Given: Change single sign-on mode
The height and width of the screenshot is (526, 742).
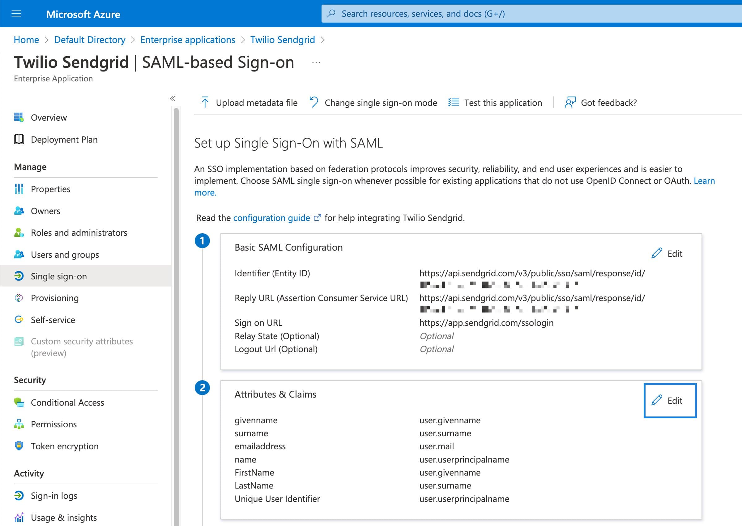Looking at the screenshot, I should (381, 103).
